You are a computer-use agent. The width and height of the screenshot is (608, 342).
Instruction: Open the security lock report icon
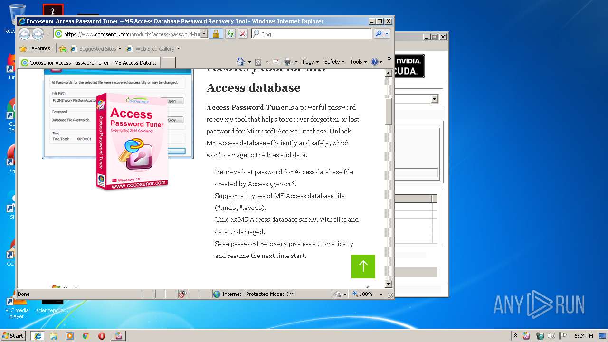coord(216,34)
